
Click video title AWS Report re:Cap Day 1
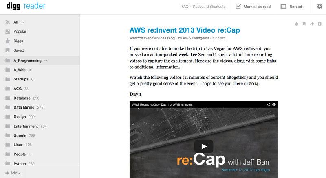(x=162, y=104)
